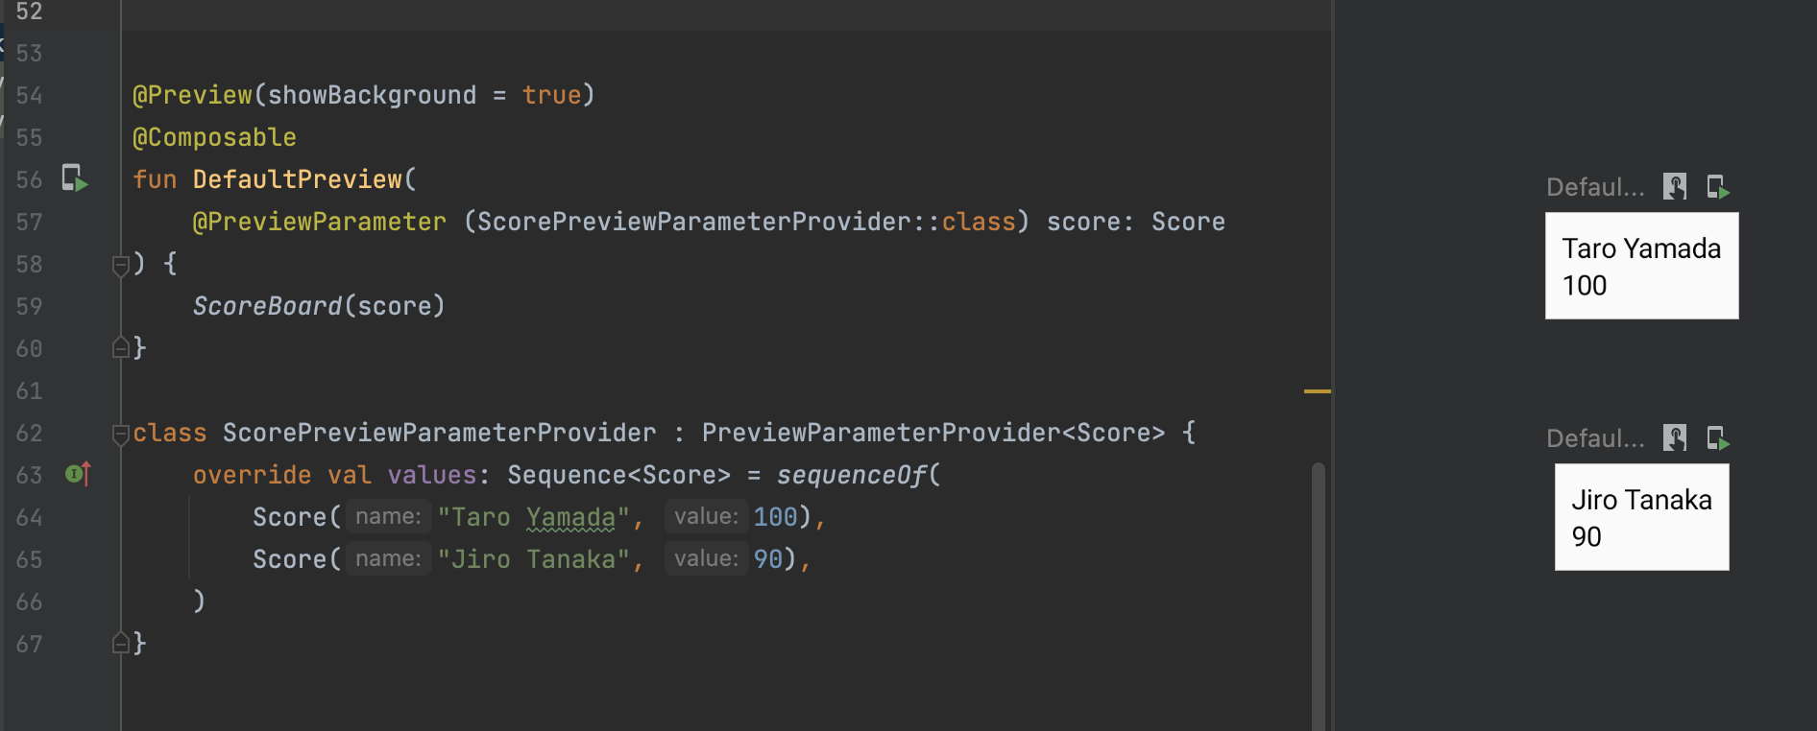
Task: Select the Jiro Tanaka preview card
Action: coord(1641,517)
